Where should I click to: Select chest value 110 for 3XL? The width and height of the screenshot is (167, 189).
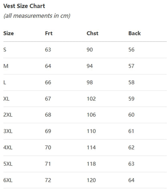[x=91, y=131]
